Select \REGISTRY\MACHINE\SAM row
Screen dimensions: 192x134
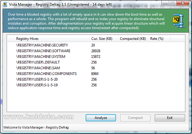[x=96, y=68]
